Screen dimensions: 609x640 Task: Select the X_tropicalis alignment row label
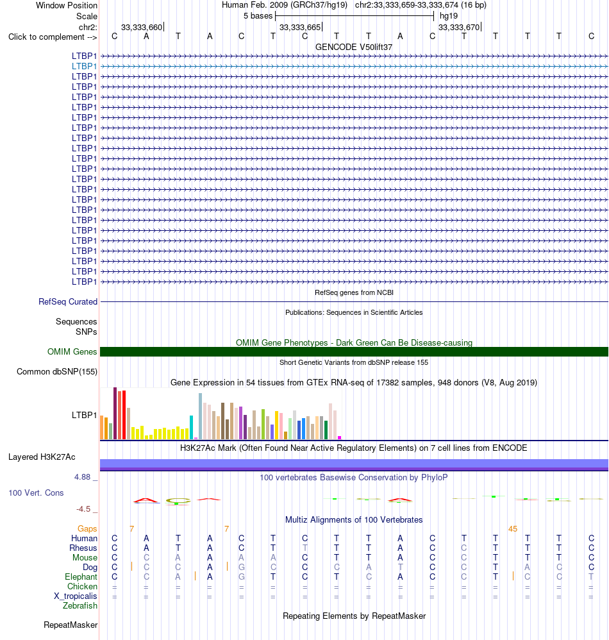coord(76,596)
